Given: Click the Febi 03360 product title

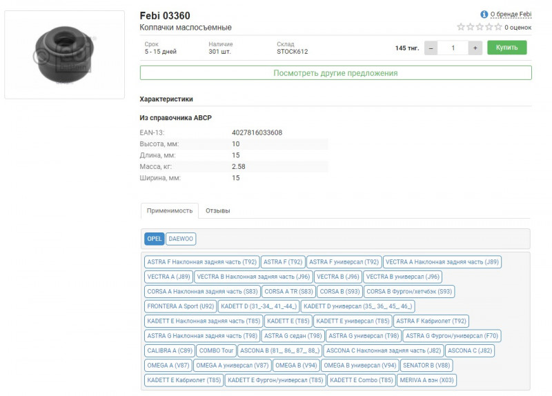Looking at the screenshot, I should pos(165,16).
